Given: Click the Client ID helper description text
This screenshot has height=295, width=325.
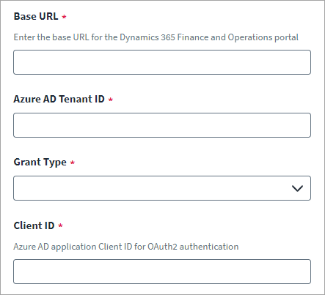Looking at the screenshot, I should tap(126, 247).
